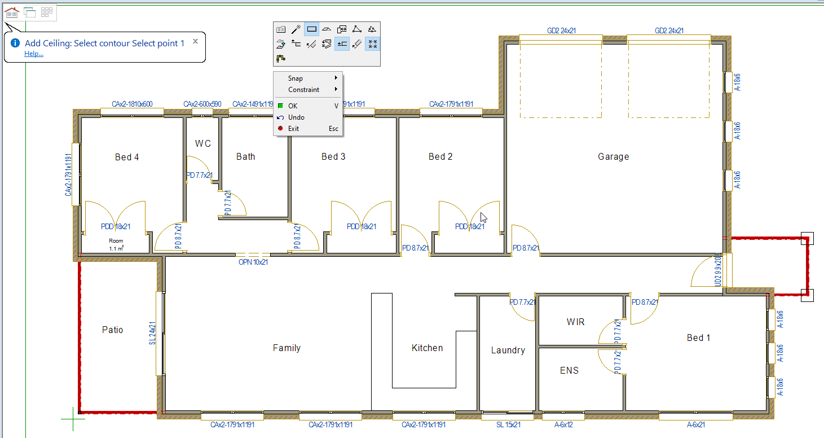This screenshot has height=438, width=824.
Task: Select the magic wand contour tool
Action: point(296,29)
